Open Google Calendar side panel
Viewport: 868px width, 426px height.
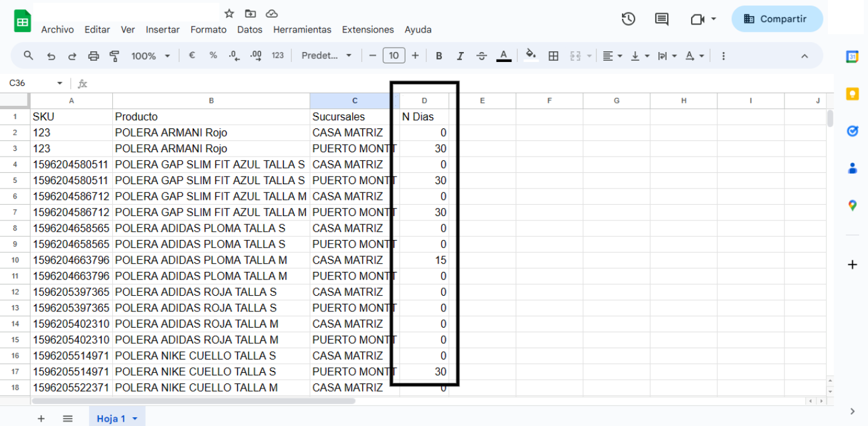click(852, 56)
